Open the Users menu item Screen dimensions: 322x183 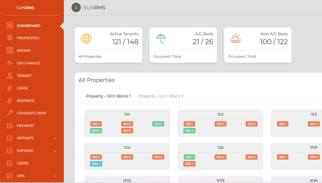(x=23, y=163)
